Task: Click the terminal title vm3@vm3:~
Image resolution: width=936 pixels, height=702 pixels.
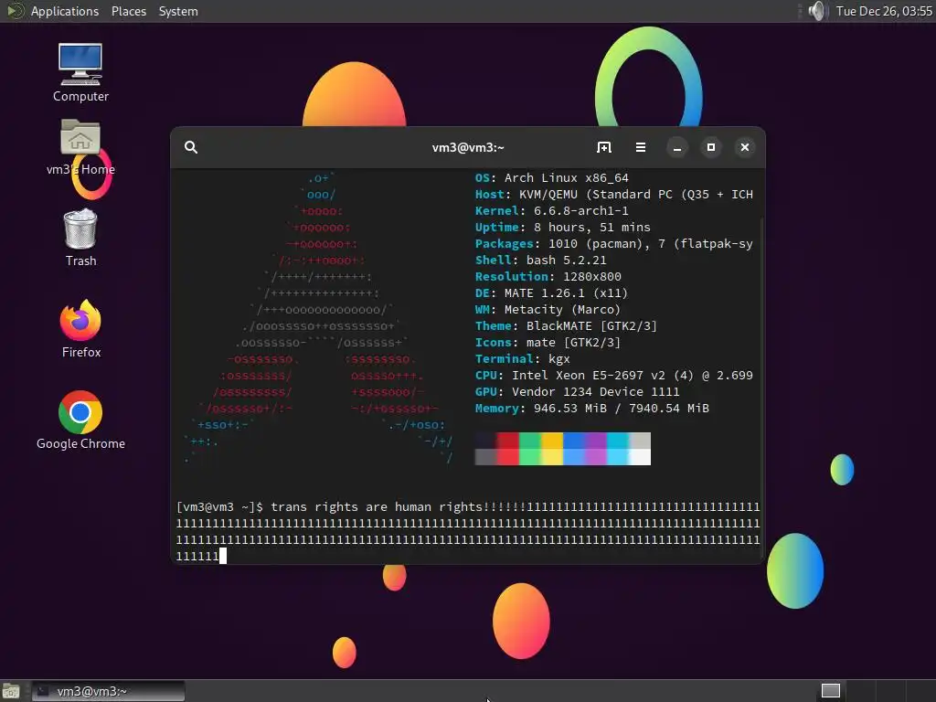Action: [468, 147]
